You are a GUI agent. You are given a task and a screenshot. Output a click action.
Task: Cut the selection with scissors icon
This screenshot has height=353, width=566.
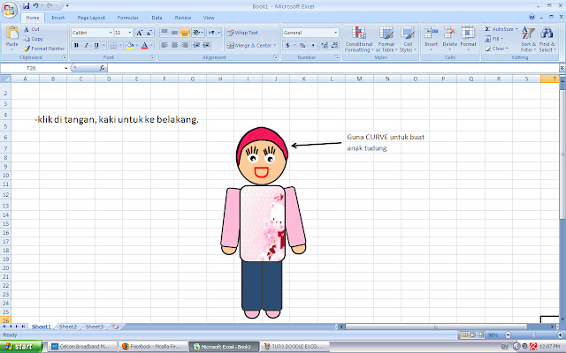pos(27,29)
